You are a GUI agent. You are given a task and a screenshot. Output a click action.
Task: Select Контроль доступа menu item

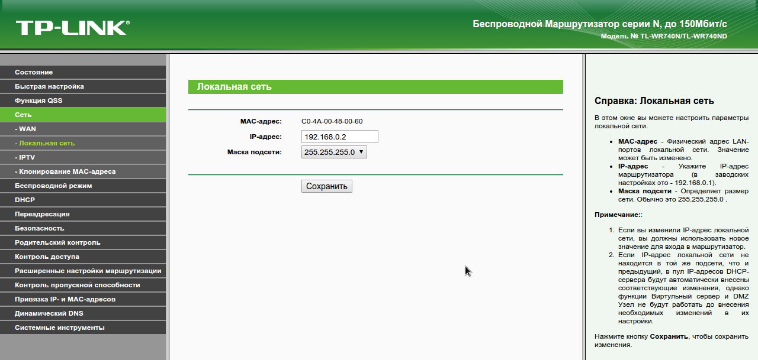[83, 257]
